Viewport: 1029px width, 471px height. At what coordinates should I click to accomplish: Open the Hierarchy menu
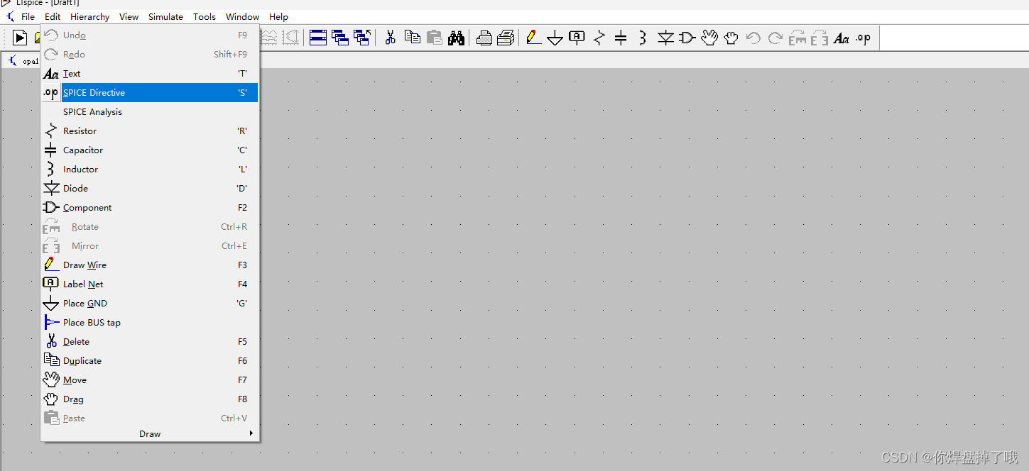tap(89, 16)
